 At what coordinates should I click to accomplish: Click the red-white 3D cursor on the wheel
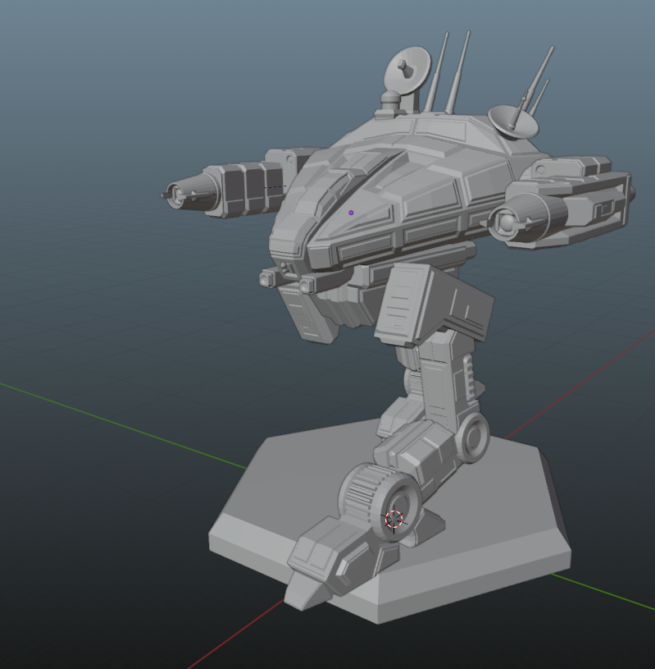[x=393, y=520]
